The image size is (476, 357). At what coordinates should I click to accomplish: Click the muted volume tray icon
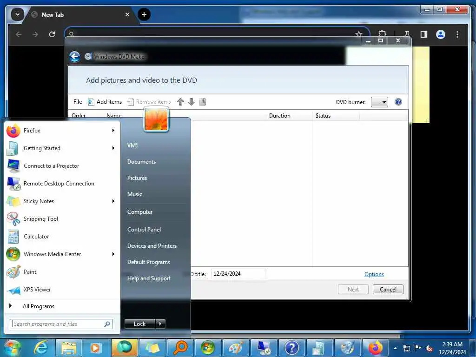click(429, 348)
